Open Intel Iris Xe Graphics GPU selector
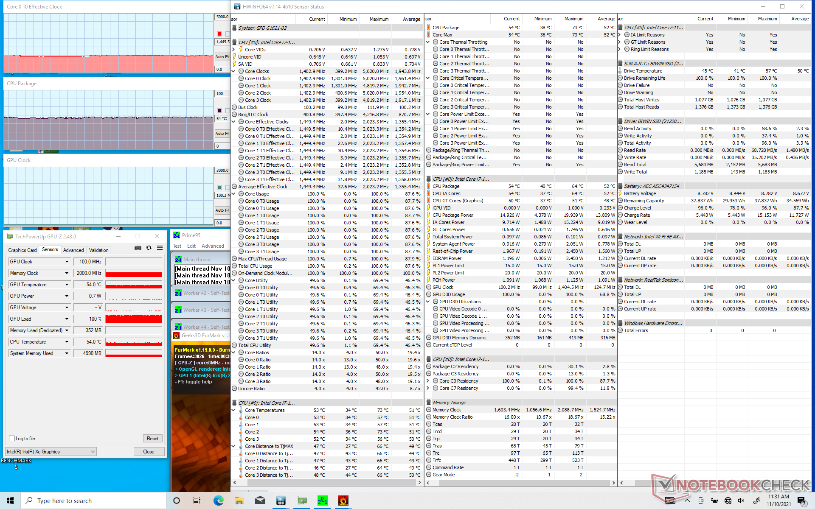Screen dimensions: 815x509 (51, 452)
